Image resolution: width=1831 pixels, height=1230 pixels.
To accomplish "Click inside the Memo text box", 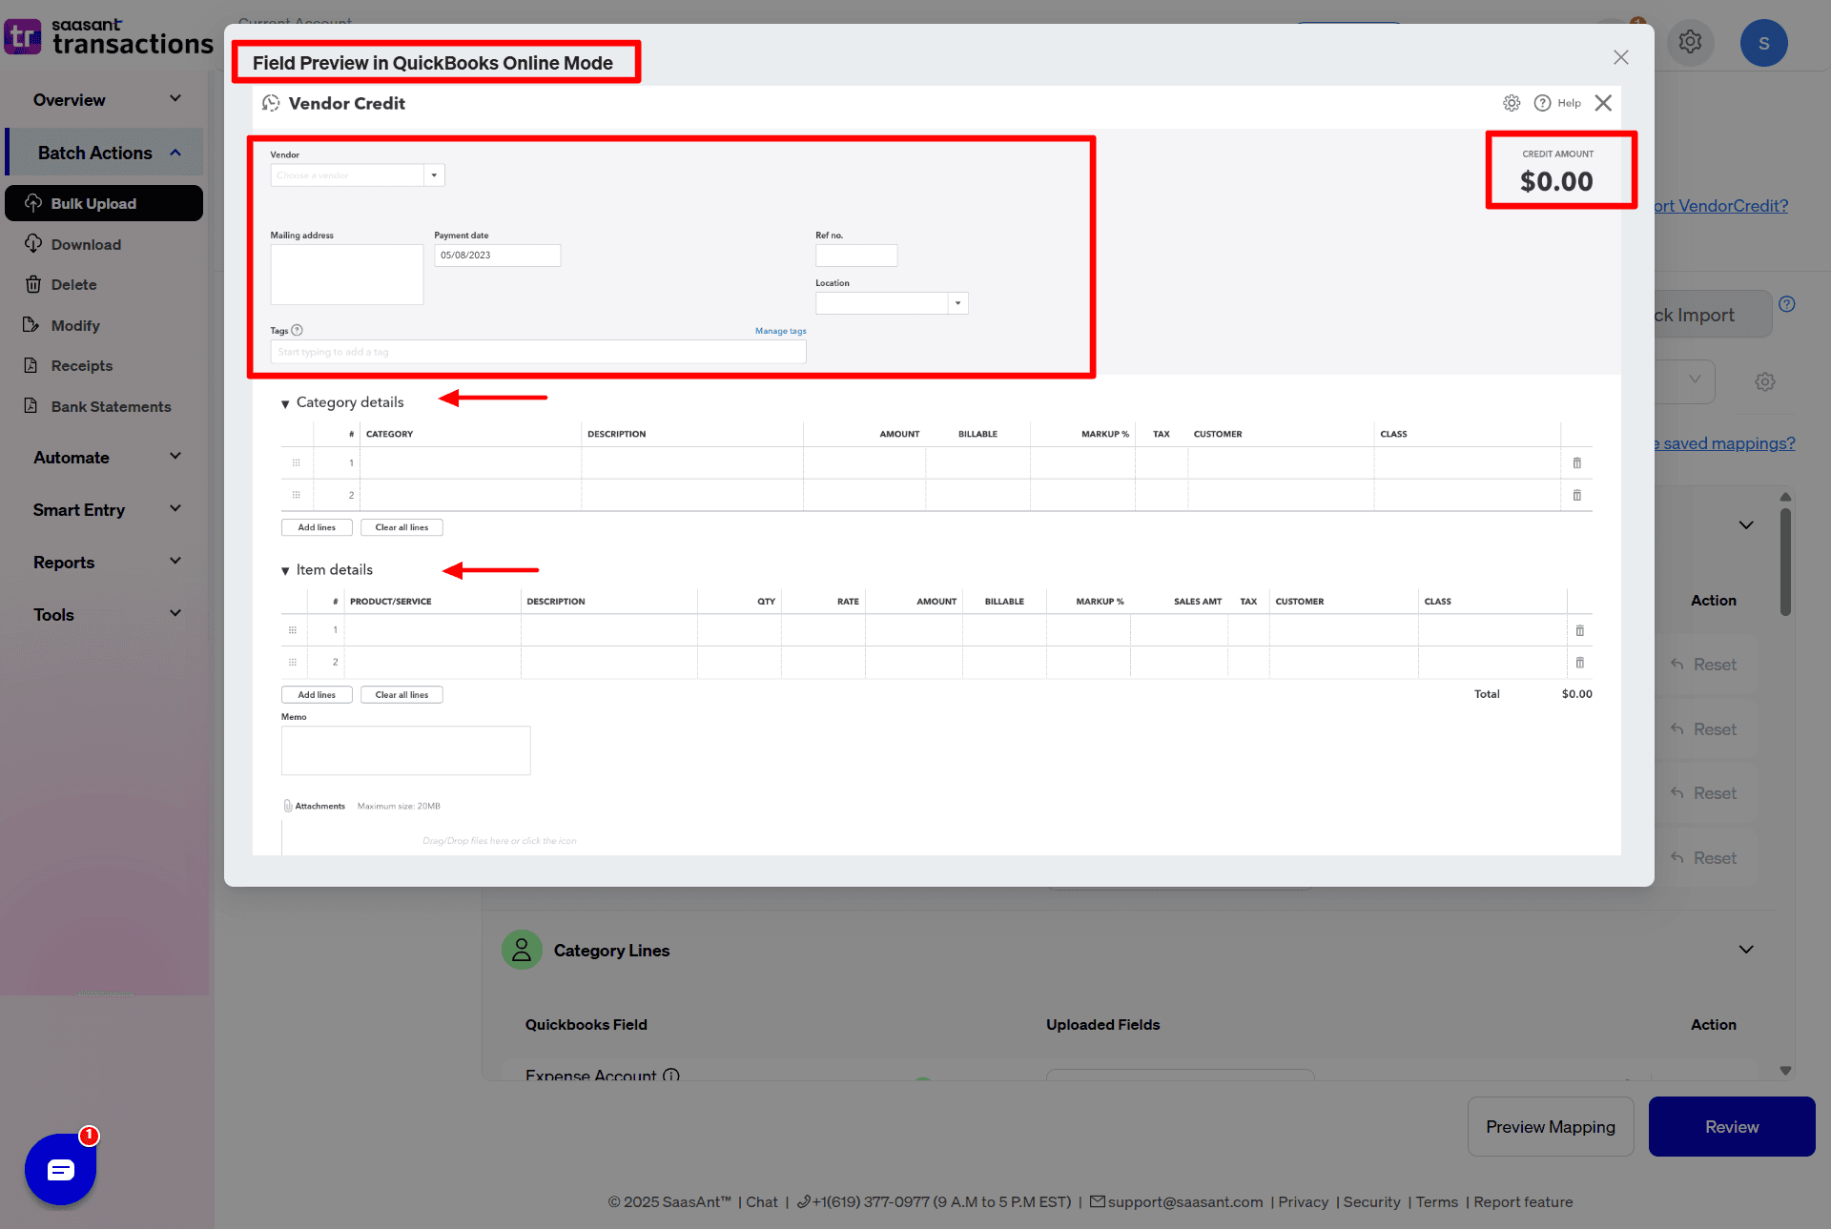I will pyautogui.click(x=404, y=750).
